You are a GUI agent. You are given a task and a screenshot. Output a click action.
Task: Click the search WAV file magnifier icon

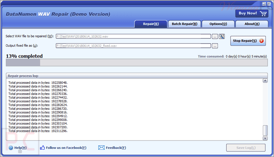(222, 36)
